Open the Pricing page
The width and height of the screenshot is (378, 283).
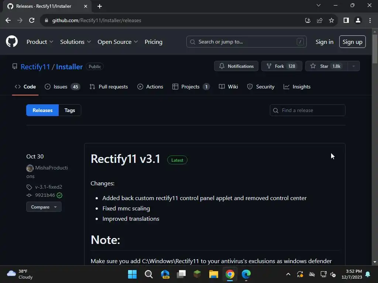point(153,42)
